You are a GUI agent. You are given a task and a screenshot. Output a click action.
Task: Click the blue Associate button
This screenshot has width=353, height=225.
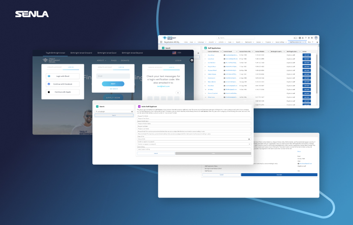(279, 175)
